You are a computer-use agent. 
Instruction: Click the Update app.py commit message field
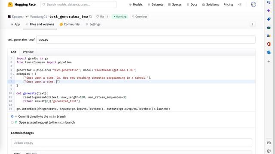(131, 142)
